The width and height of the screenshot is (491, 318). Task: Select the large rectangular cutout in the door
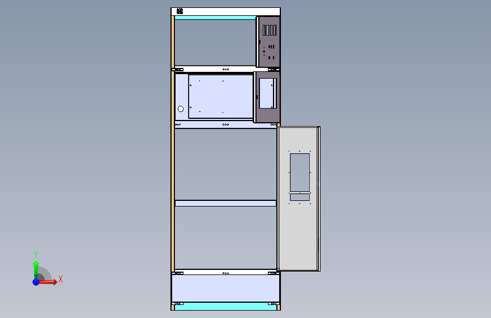click(x=300, y=173)
